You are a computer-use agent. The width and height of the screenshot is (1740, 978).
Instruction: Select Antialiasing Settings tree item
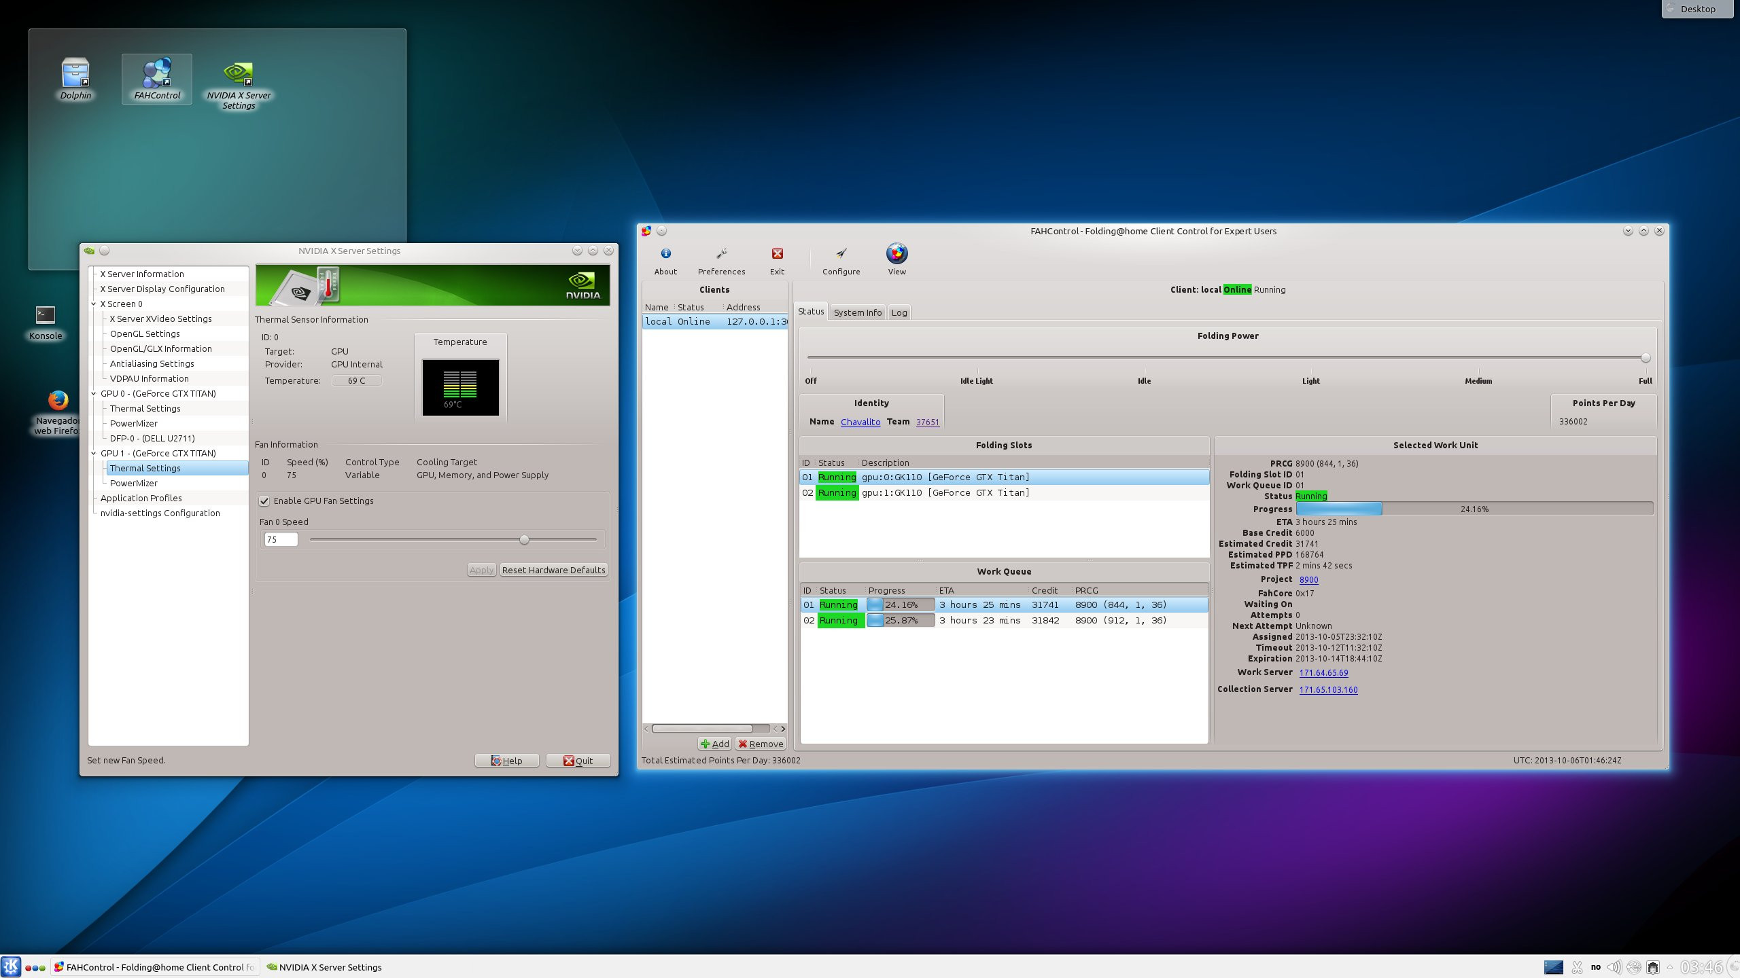152,363
